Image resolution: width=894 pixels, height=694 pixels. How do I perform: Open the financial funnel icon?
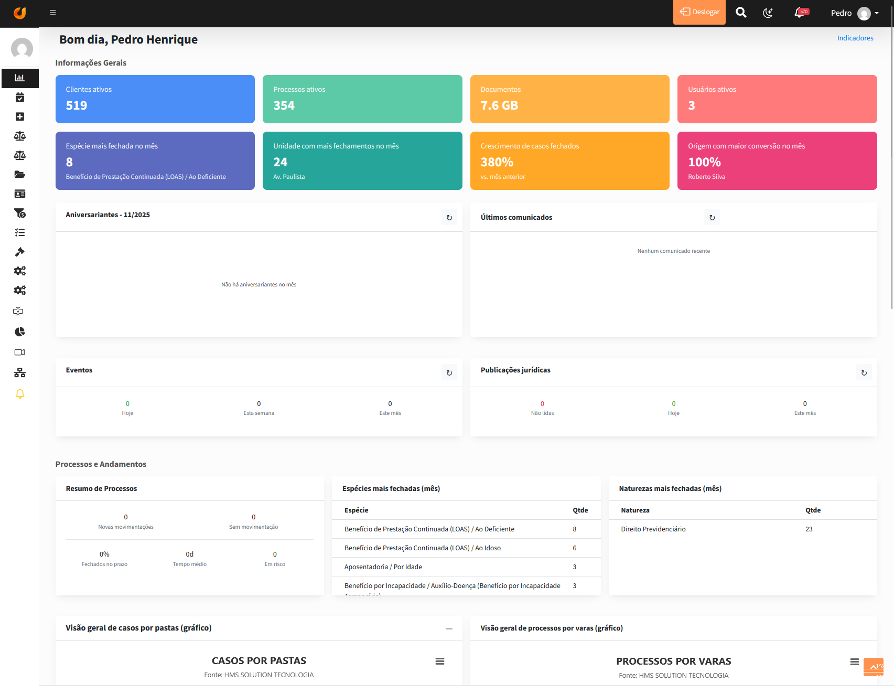[x=20, y=213]
